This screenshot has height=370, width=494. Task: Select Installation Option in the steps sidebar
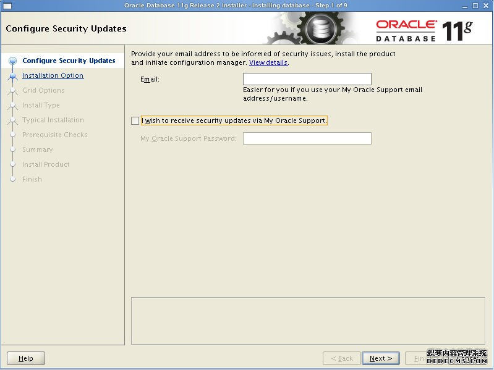[53, 75]
